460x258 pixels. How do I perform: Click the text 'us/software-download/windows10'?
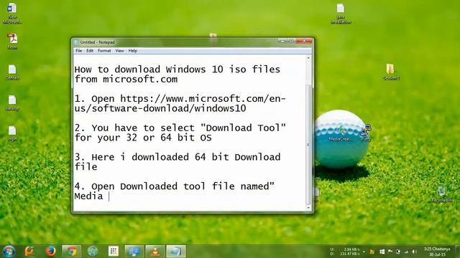160,108
